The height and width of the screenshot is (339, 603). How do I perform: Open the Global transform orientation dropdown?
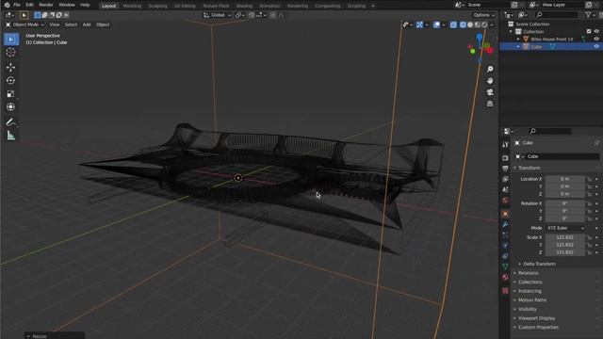pyautogui.click(x=218, y=15)
